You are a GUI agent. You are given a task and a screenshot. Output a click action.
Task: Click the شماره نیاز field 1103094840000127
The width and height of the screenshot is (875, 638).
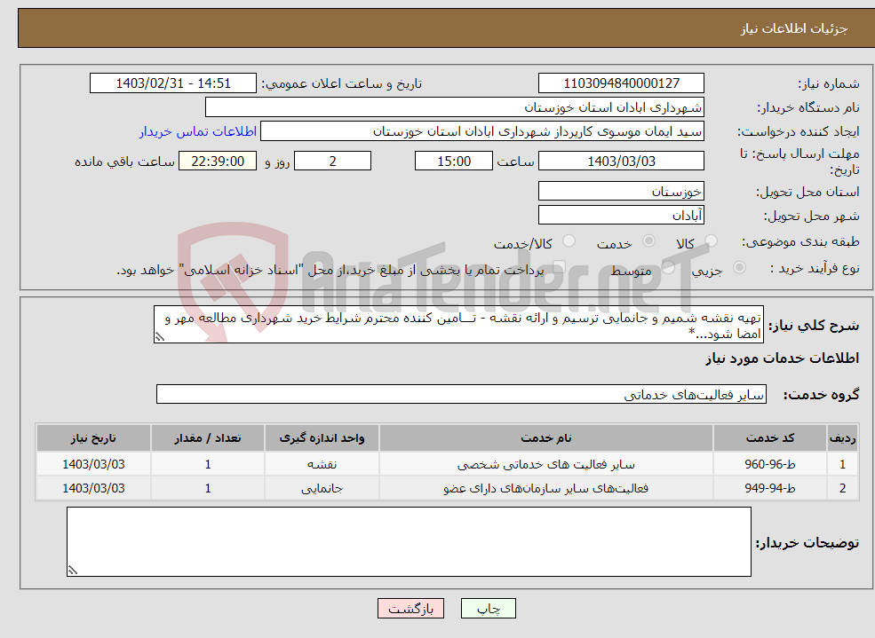click(621, 83)
